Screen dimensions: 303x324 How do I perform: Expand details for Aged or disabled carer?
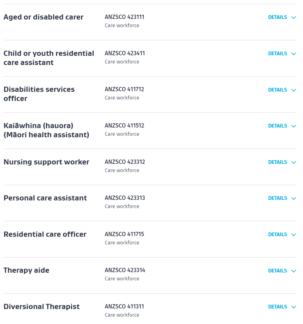[x=277, y=17]
